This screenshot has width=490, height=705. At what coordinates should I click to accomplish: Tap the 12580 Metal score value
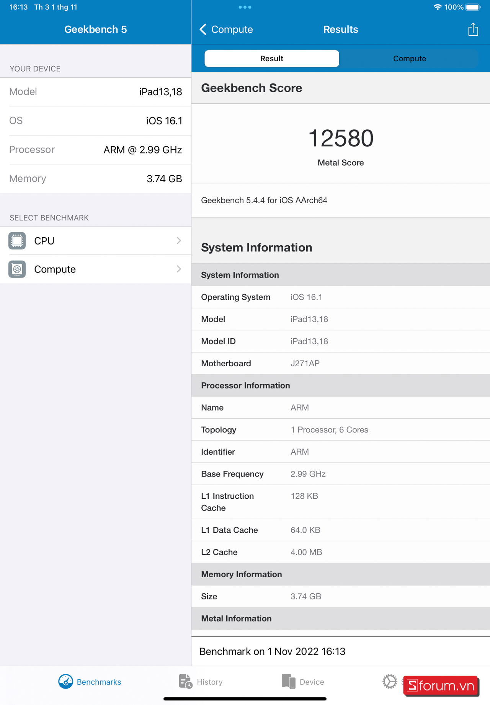coord(341,138)
